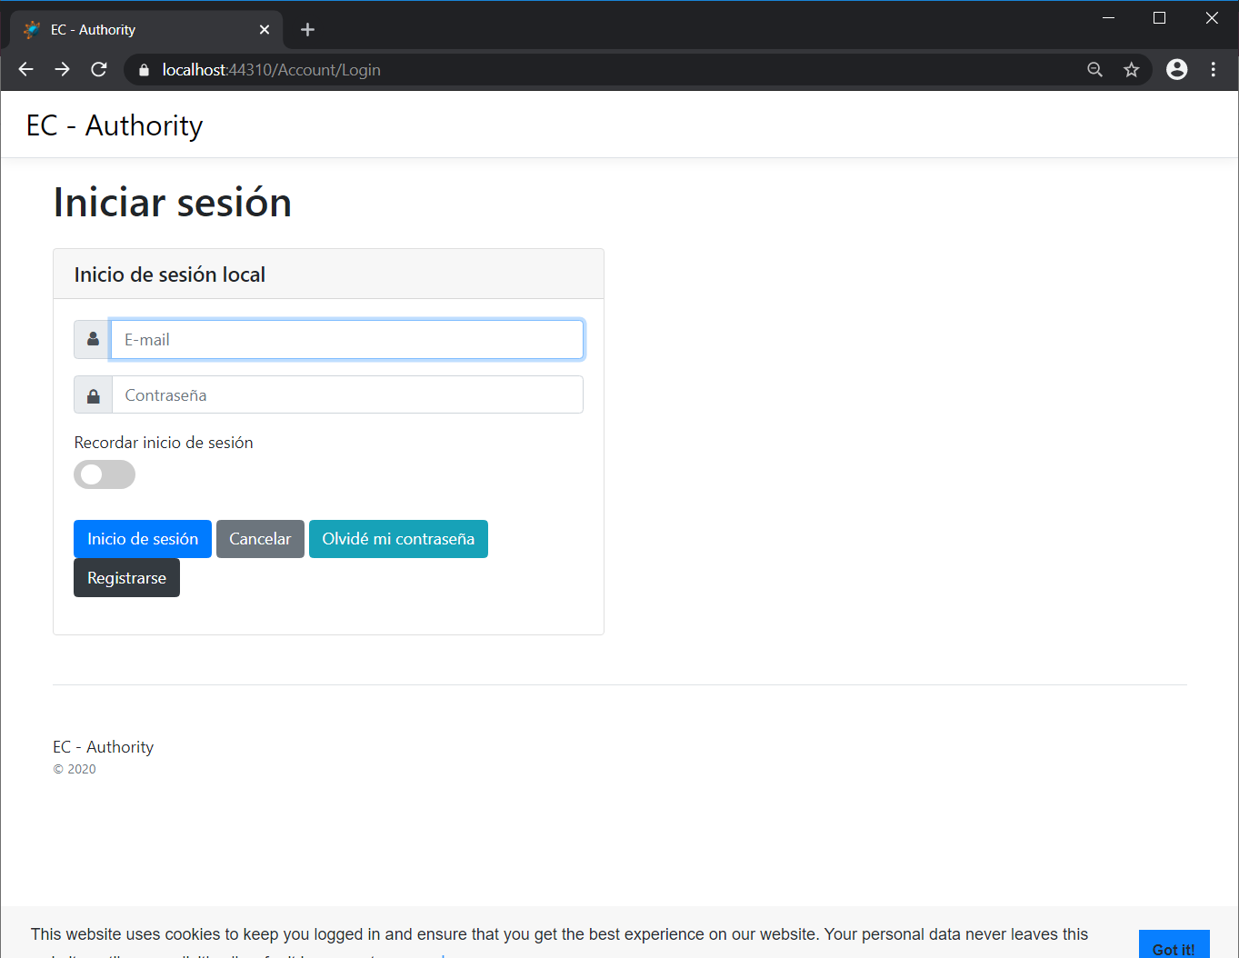Click the magnifier zoom icon in address bar
1239x958 pixels.
(x=1094, y=69)
